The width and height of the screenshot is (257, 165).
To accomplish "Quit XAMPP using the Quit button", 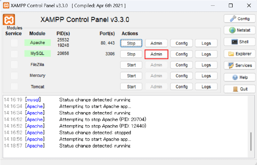I will pyautogui.click(x=240, y=89).
